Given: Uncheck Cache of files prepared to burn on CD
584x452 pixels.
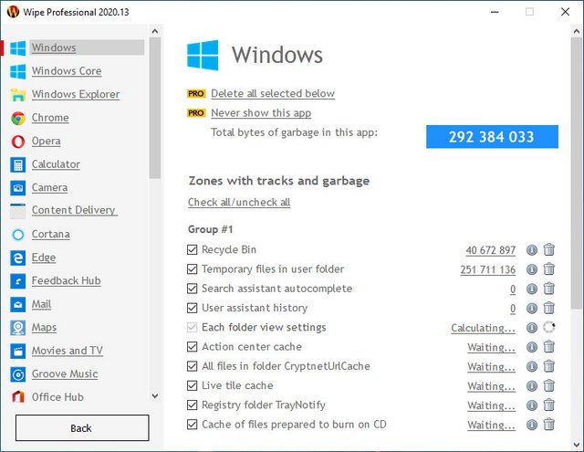Looking at the screenshot, I should (x=193, y=425).
